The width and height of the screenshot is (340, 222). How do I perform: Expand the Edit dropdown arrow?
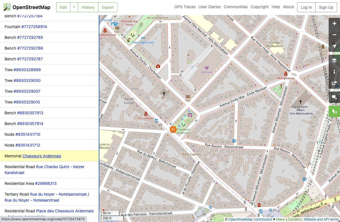pos(74,7)
